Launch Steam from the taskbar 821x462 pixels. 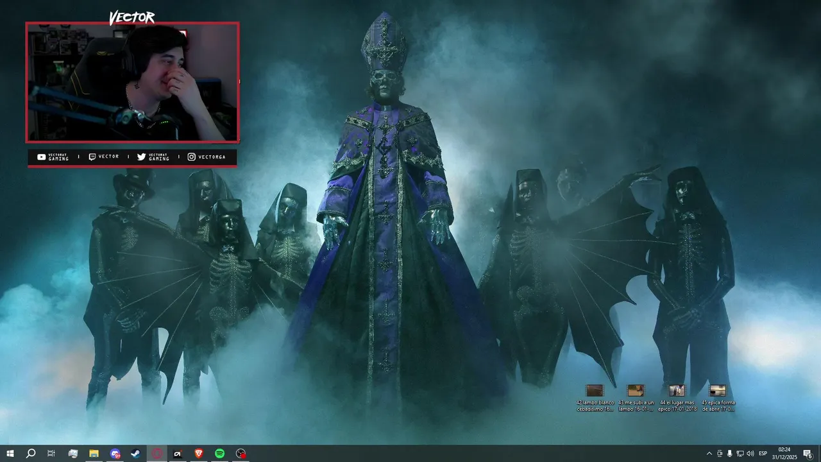pyautogui.click(x=136, y=454)
